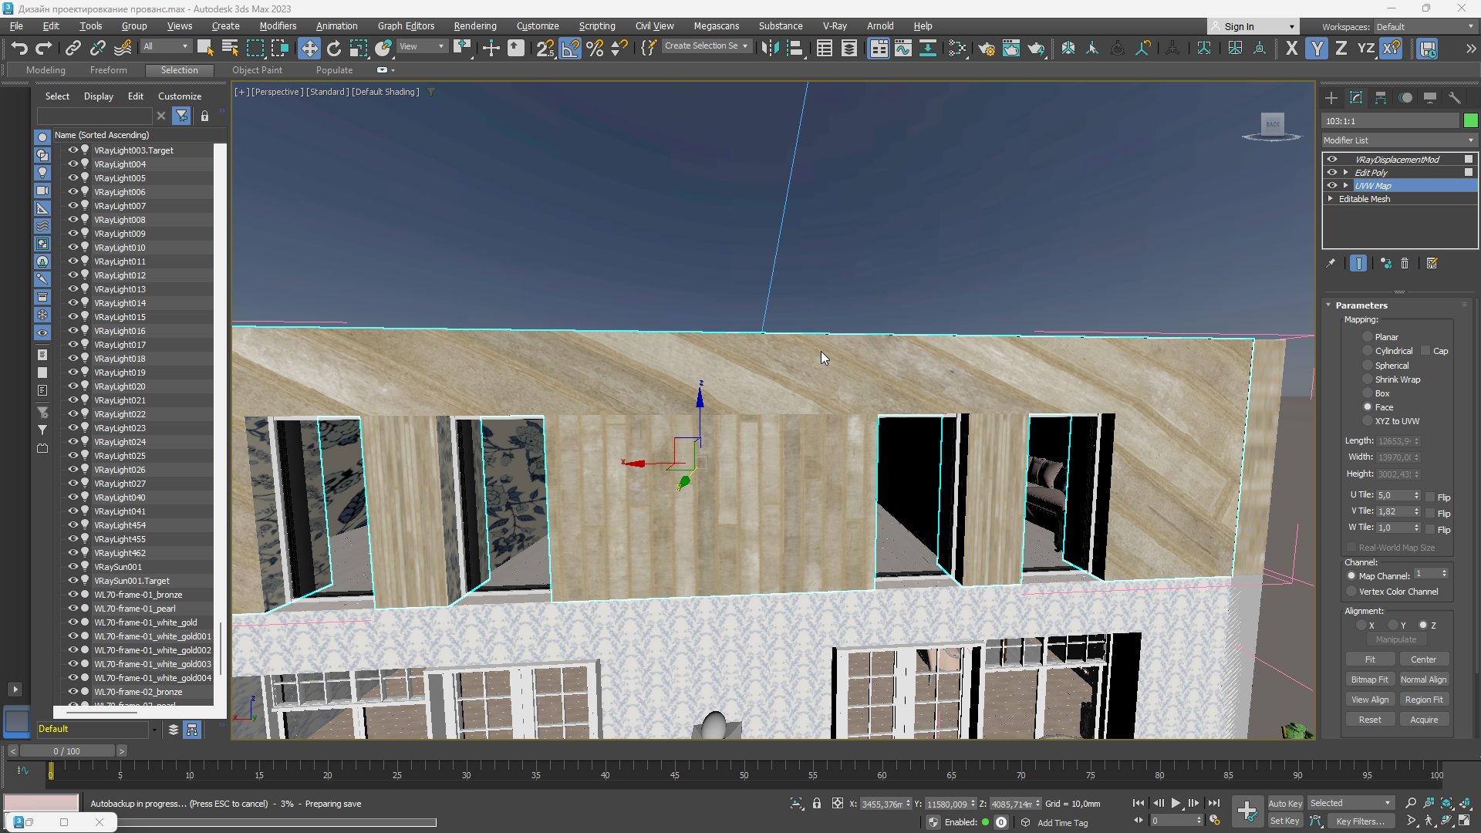Open the Hierarchy panel icon
This screenshot has width=1481, height=833.
pyautogui.click(x=1381, y=98)
